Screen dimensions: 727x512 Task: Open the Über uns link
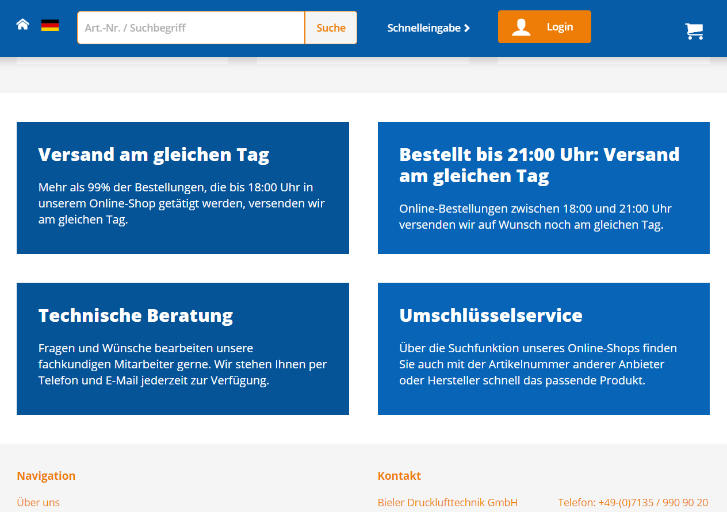pyautogui.click(x=38, y=502)
